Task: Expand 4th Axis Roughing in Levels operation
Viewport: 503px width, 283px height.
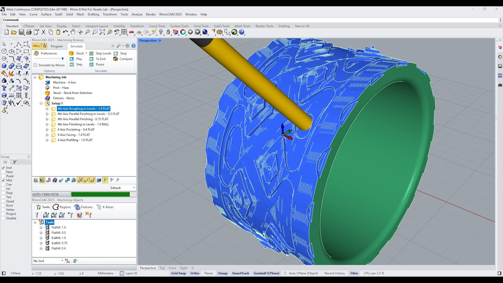Action: [47, 108]
